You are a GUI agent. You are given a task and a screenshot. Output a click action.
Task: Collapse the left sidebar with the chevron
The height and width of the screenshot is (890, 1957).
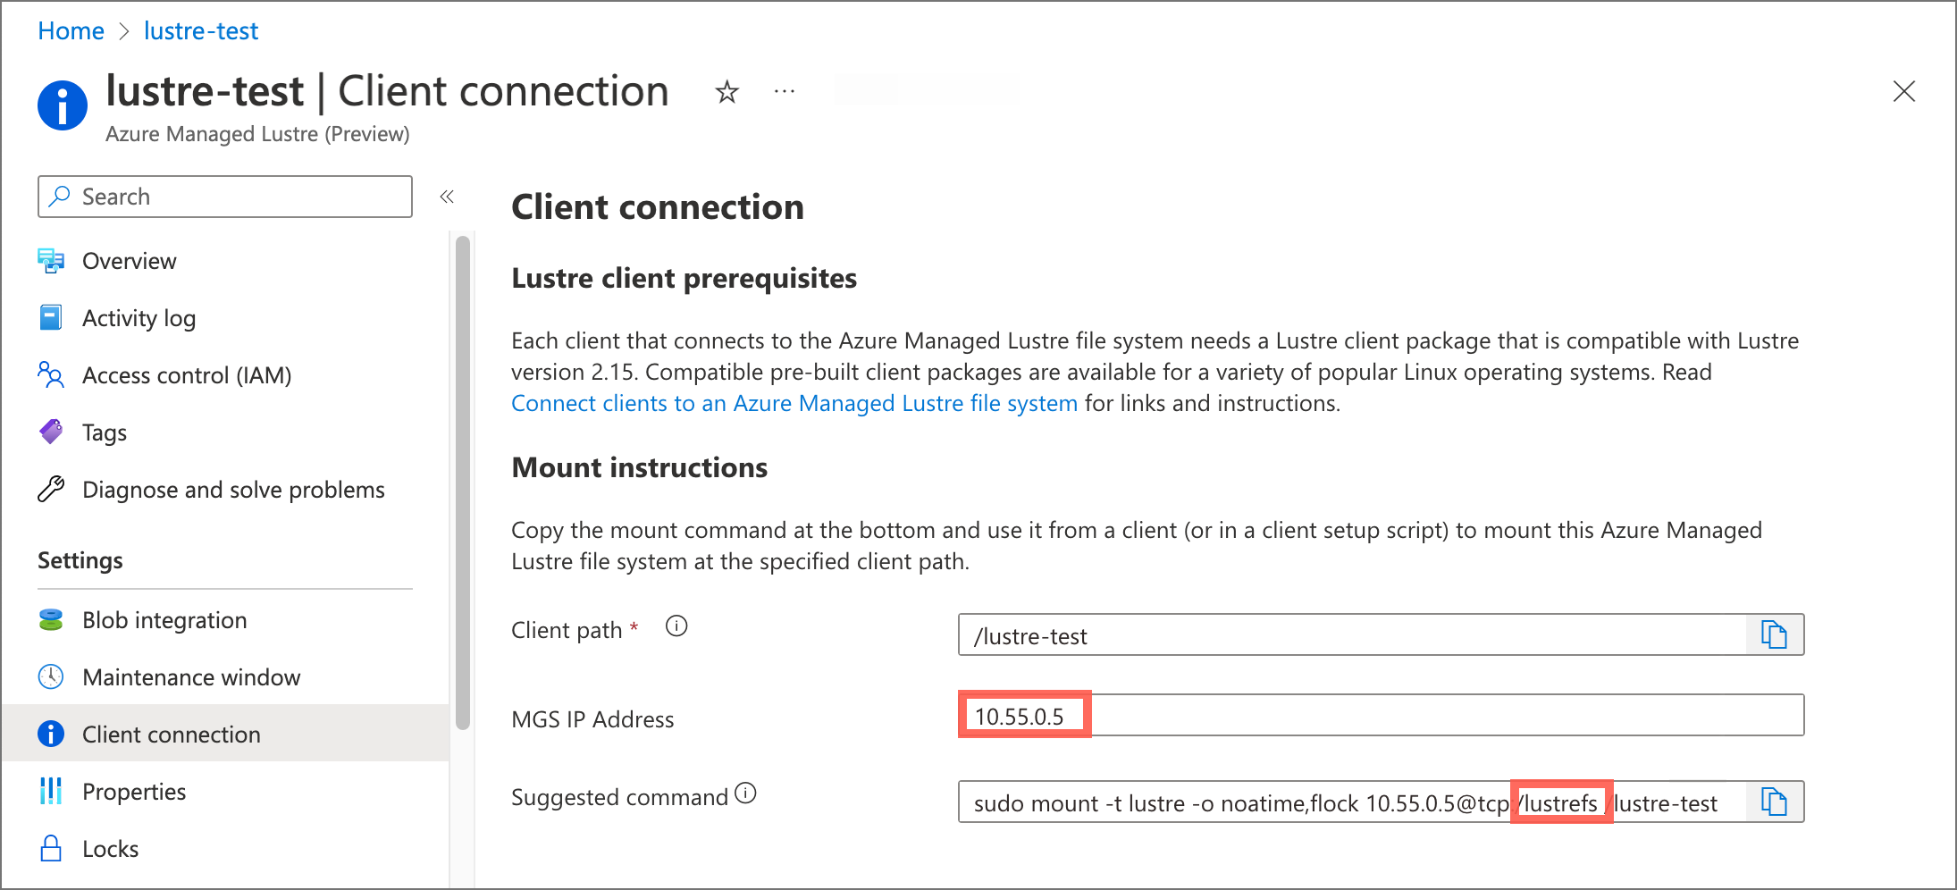[x=446, y=196]
